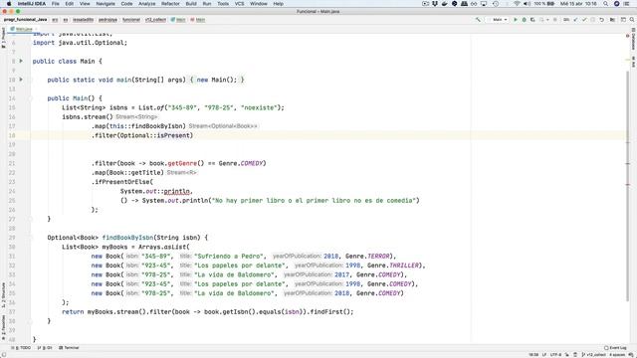Viewport: 637px width, 358px height.
Task: Open the 4 spaces indent selector
Action: 617,355
